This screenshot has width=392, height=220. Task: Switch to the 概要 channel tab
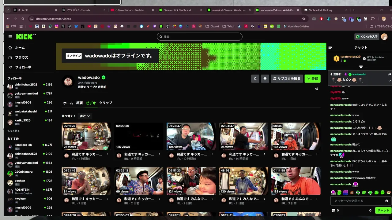click(x=79, y=103)
